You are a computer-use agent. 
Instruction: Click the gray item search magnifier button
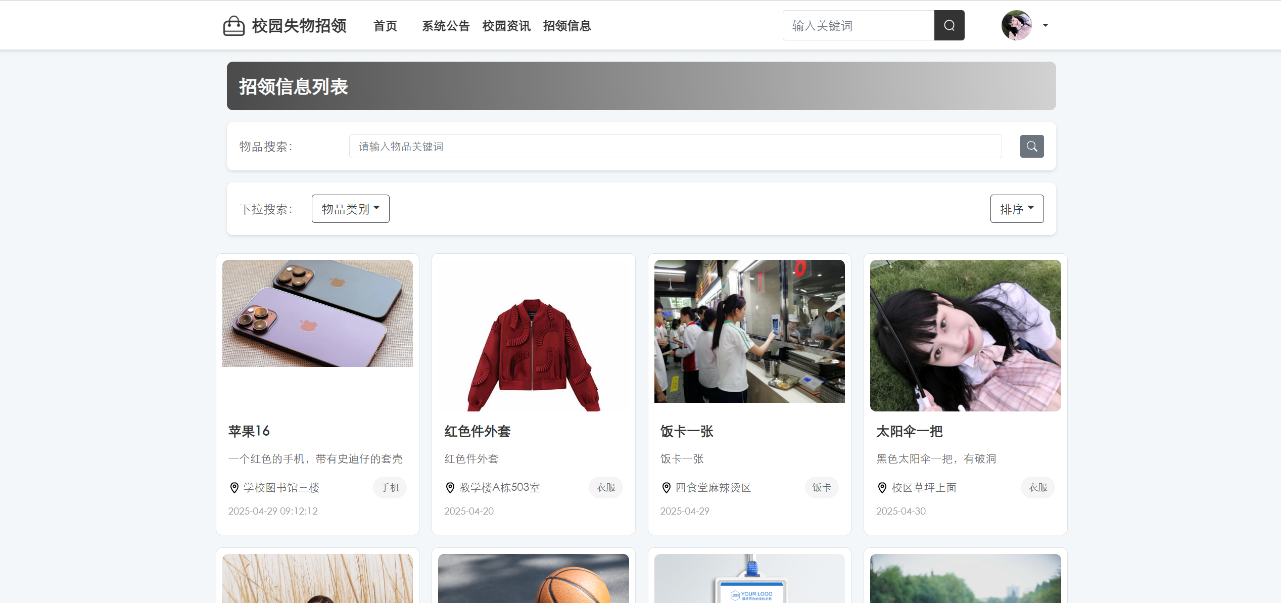tap(1031, 147)
